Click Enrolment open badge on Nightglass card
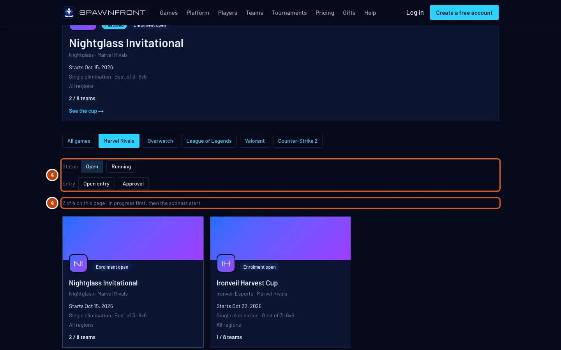 coord(112,267)
